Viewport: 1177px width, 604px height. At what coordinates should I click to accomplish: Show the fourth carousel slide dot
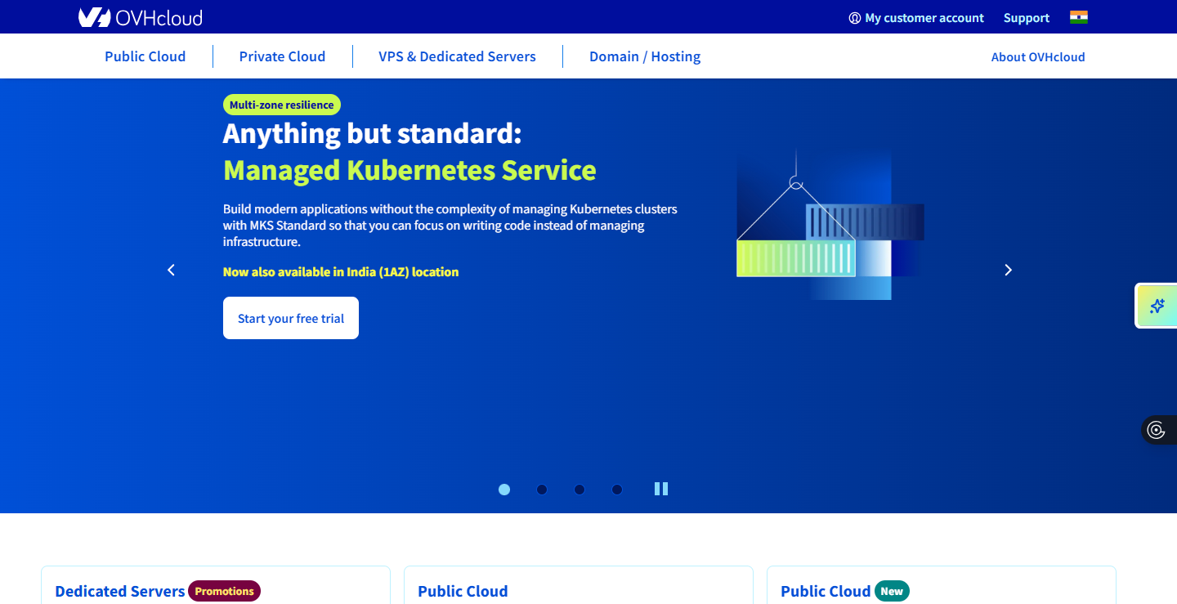[617, 490]
